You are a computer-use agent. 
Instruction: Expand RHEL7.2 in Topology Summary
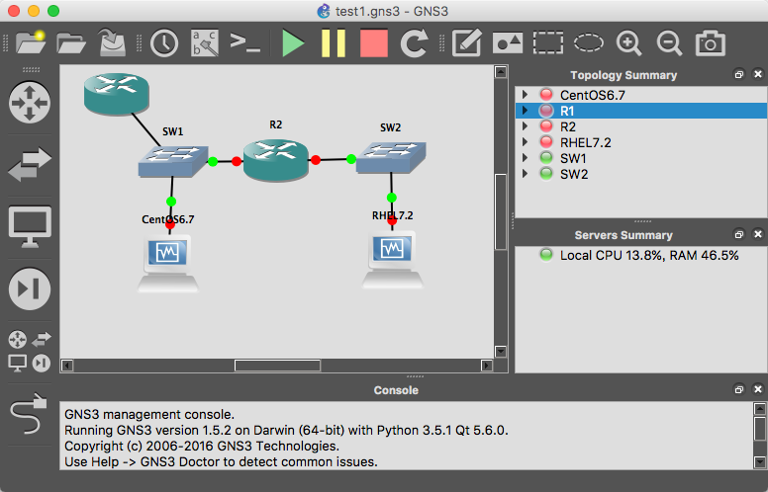click(x=526, y=142)
